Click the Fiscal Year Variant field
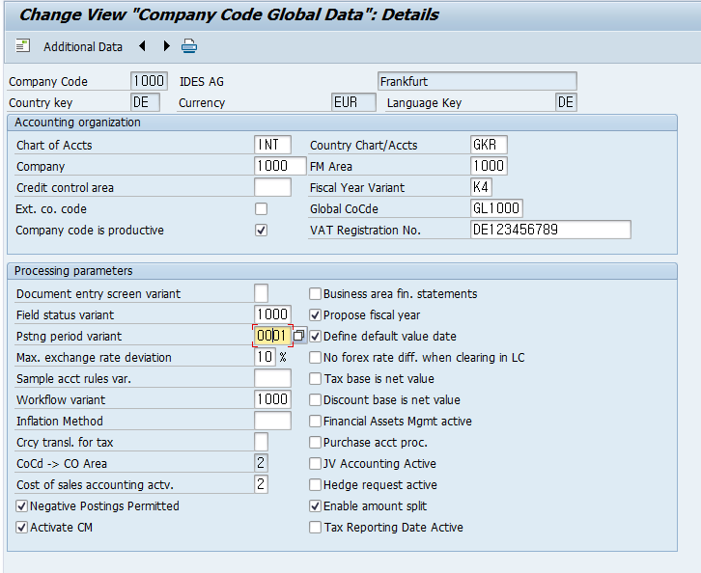The height and width of the screenshot is (573, 701). pyautogui.click(x=481, y=187)
